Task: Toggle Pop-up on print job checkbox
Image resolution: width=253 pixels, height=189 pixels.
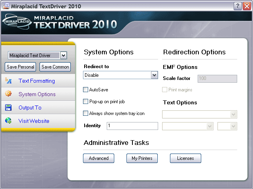Action: [x=85, y=102]
